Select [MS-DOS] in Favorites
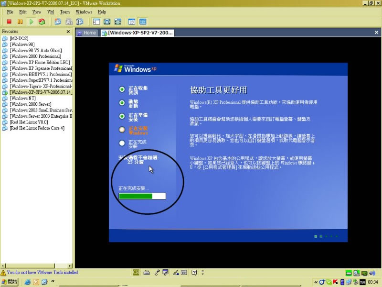Image resolution: width=382 pixels, height=287 pixels. (19, 38)
